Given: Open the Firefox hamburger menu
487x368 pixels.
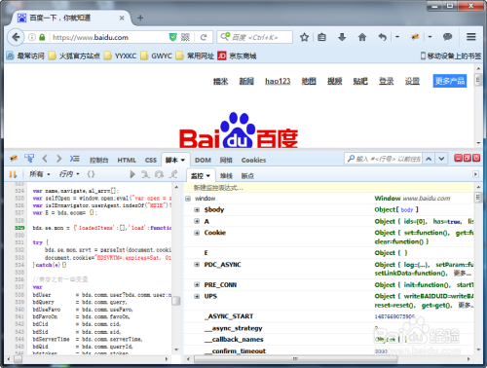Looking at the screenshot, I should click(471, 37).
